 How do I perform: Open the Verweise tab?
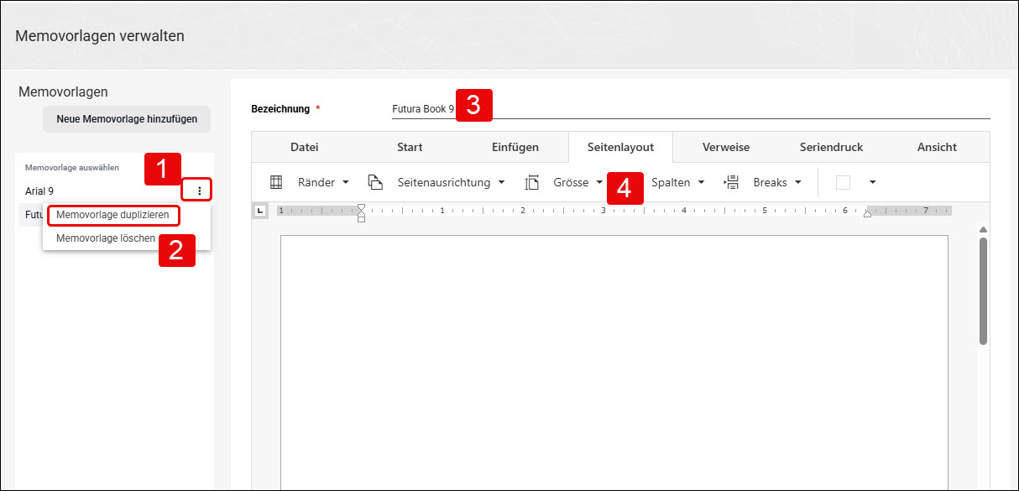(x=726, y=147)
